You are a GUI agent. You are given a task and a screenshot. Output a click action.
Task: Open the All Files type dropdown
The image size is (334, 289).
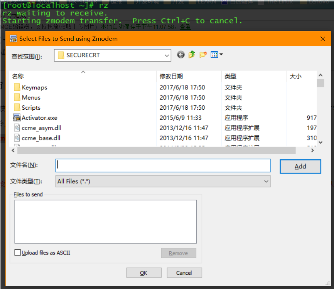tap(266, 182)
